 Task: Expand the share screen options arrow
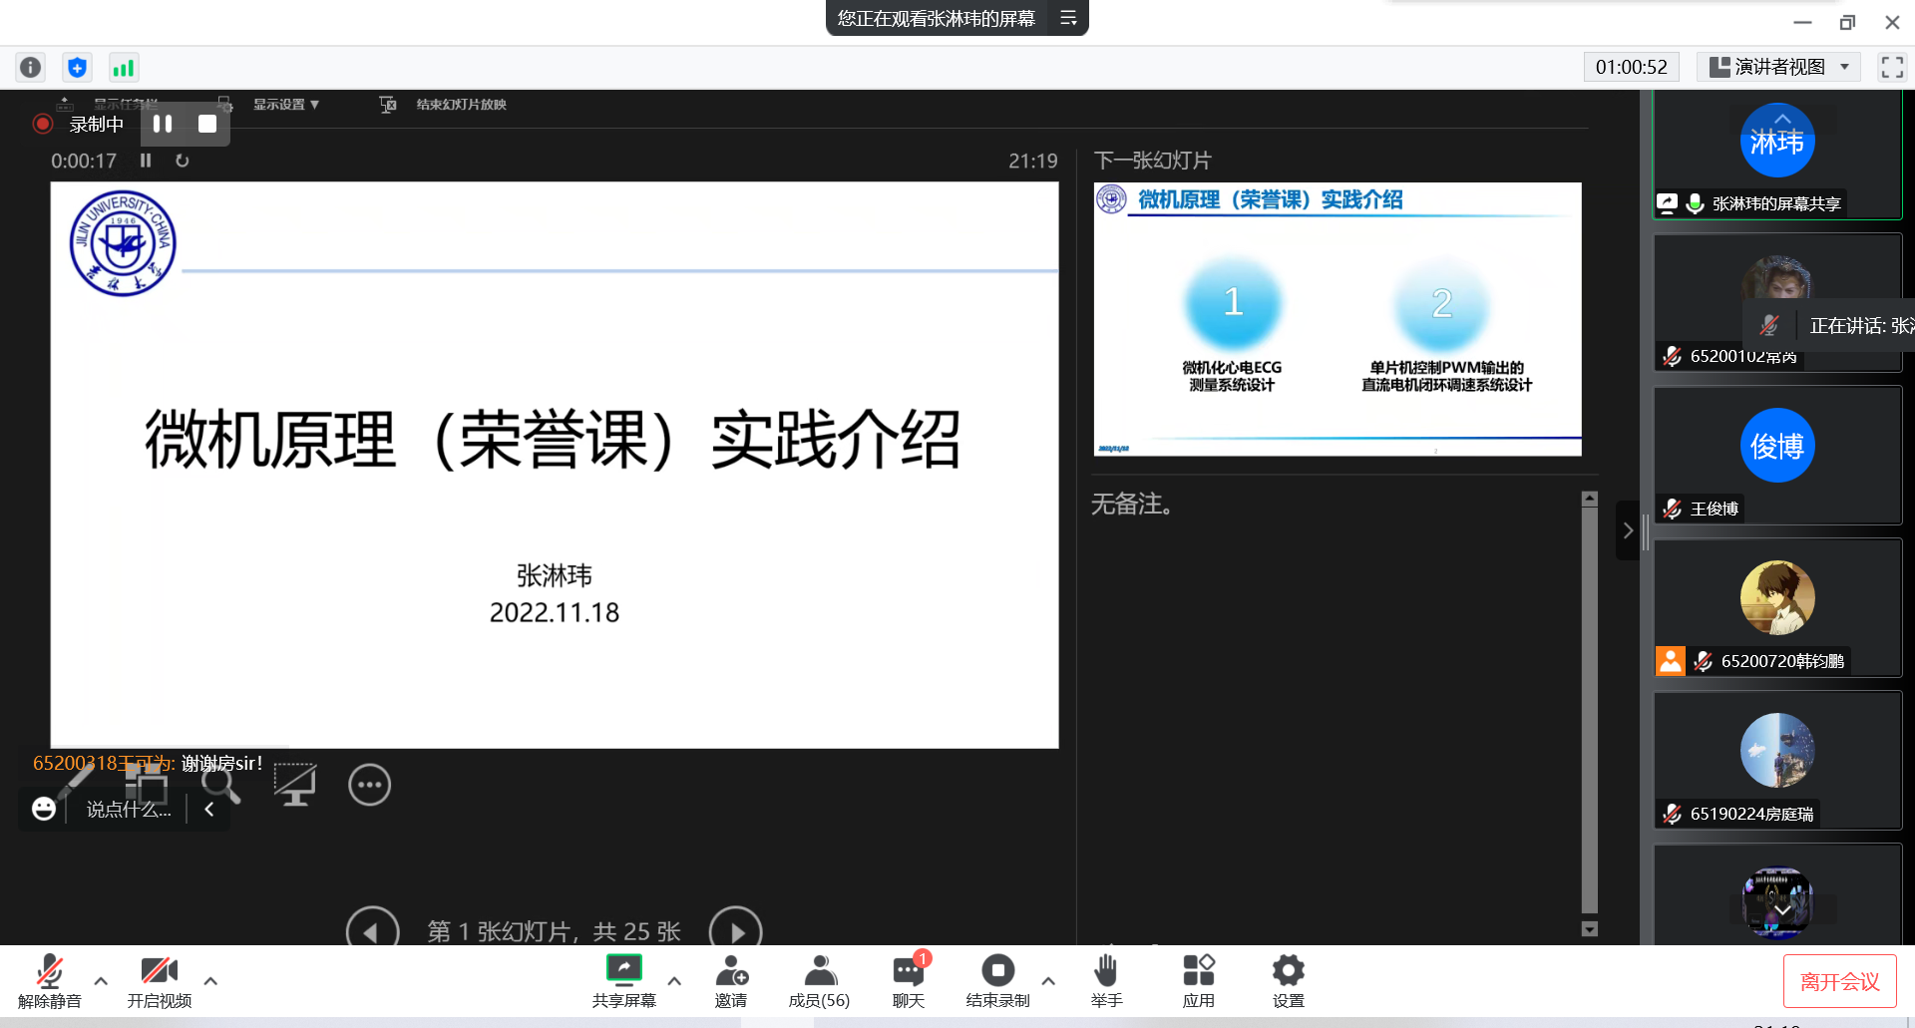pos(674,981)
